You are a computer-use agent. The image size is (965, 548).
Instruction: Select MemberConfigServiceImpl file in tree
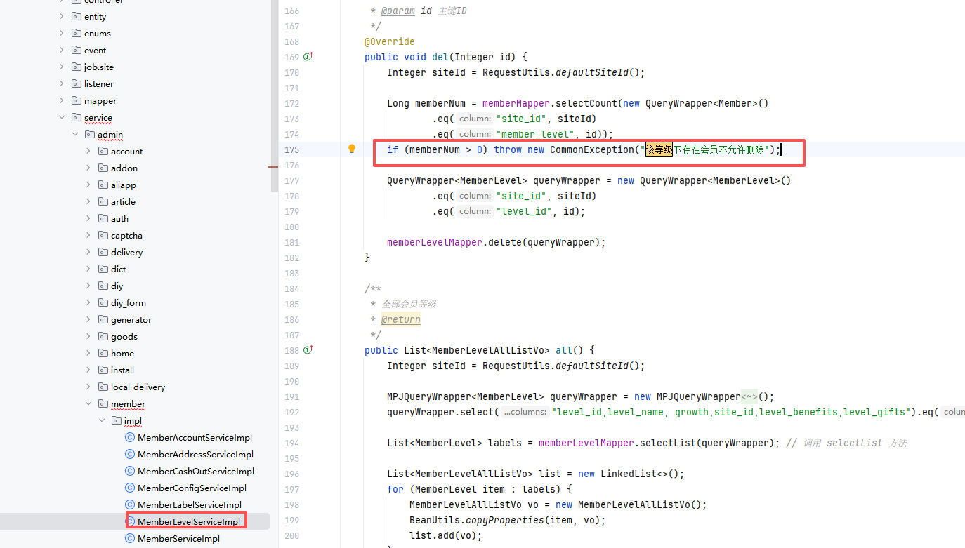click(192, 488)
